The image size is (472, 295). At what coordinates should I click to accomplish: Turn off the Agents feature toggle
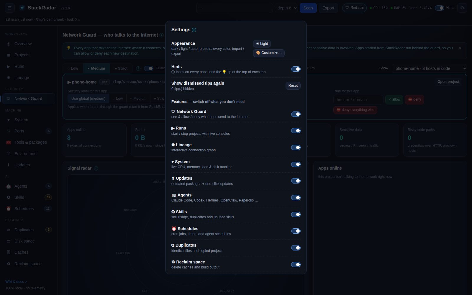pyautogui.click(x=296, y=198)
